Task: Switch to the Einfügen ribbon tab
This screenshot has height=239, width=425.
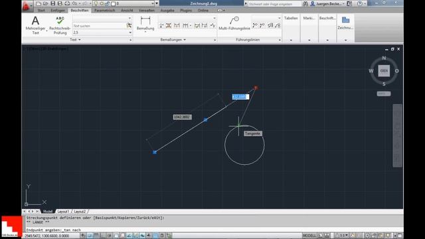Action: coord(58,11)
